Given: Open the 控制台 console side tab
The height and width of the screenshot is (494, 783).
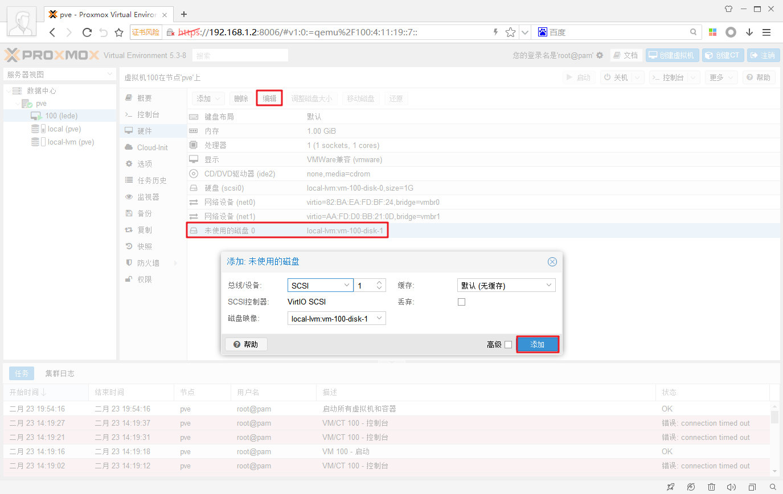Looking at the screenshot, I should [x=148, y=114].
